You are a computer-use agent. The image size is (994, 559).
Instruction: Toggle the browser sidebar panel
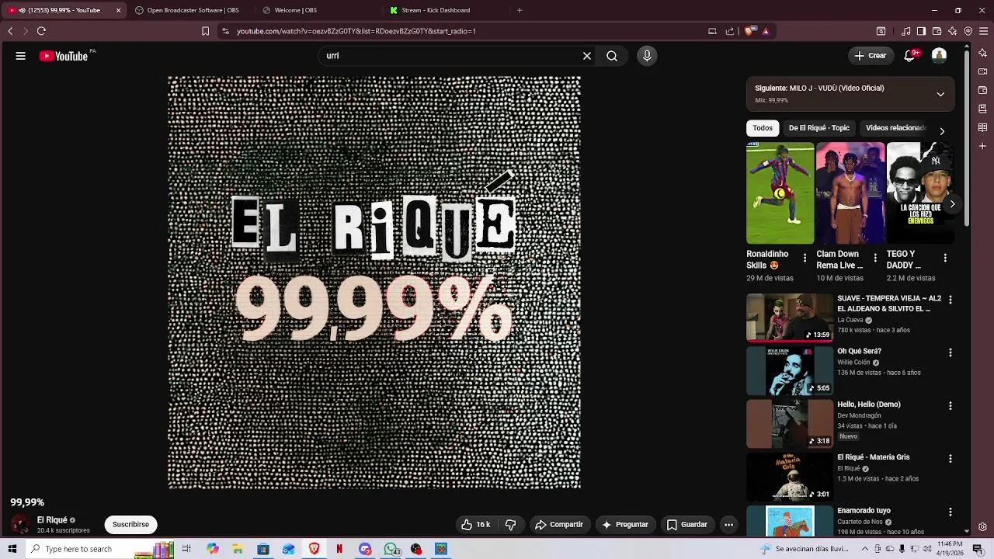point(921,31)
